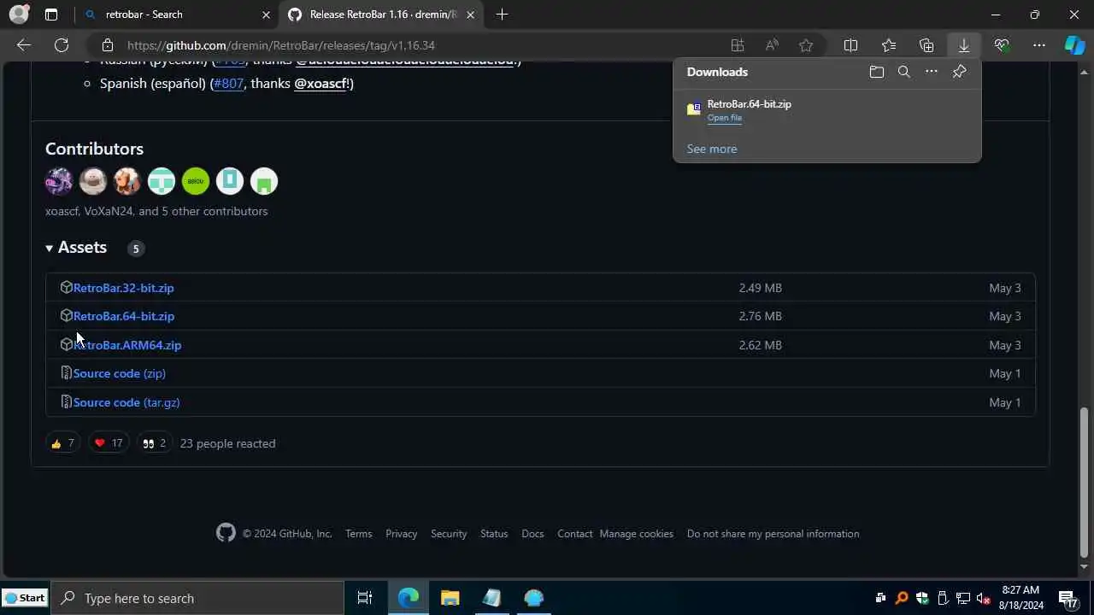The height and width of the screenshot is (615, 1094).
Task: Open the #807 issue link
Action: tap(228, 83)
